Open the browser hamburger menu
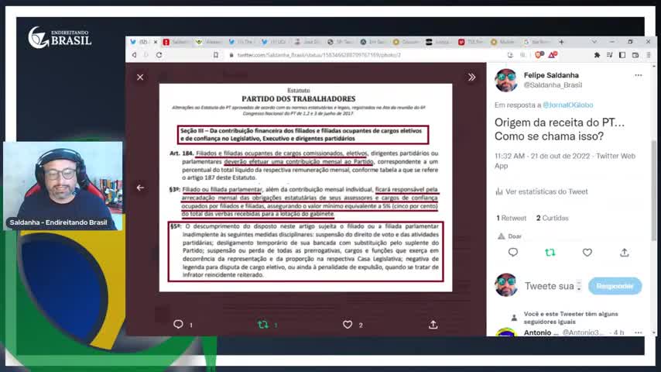 649,55
